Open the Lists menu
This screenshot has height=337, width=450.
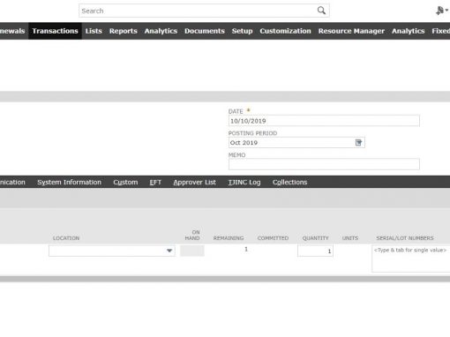(94, 31)
